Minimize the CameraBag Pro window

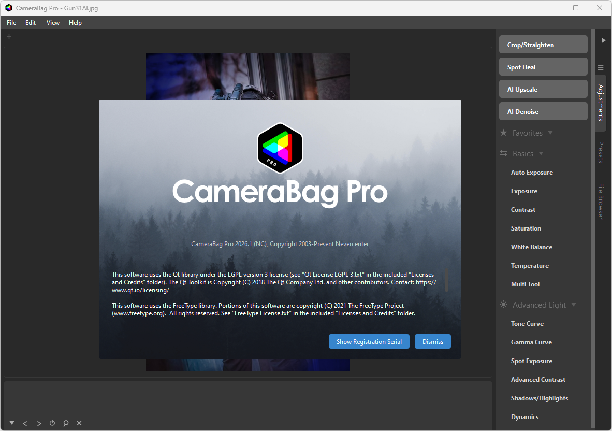(x=552, y=8)
